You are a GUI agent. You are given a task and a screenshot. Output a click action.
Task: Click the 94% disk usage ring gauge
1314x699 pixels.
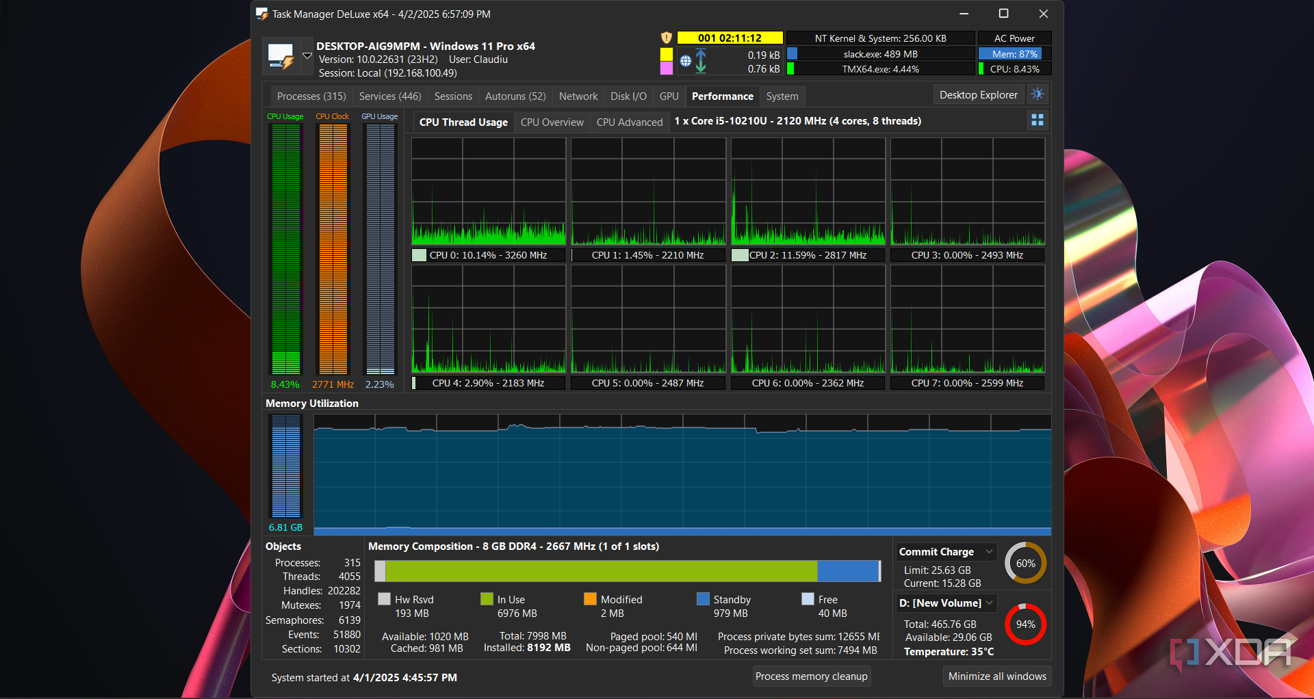[1025, 624]
